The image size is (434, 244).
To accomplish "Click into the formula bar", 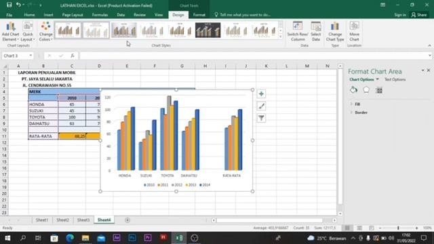I will point(253,56).
